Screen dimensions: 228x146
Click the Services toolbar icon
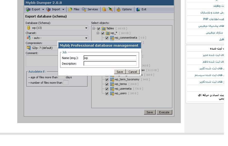click(90, 9)
